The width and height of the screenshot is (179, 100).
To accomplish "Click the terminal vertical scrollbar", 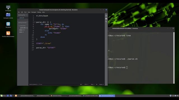I will (x=174, y=58).
